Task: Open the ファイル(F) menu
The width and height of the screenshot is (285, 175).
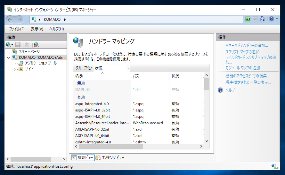Action: [x=17, y=29]
